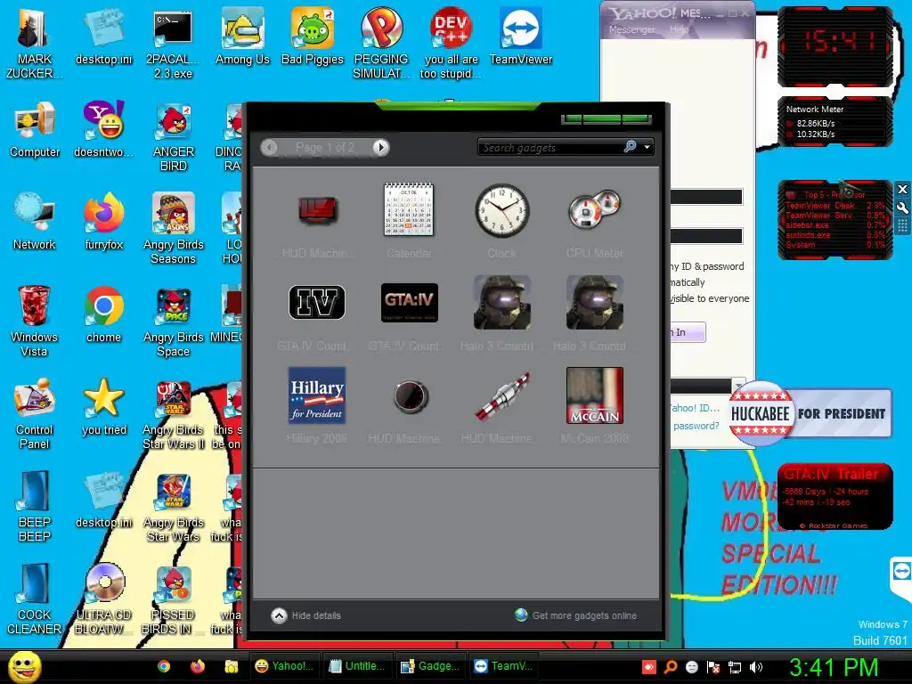Select the HUD Machine round dial gadget

click(409, 405)
